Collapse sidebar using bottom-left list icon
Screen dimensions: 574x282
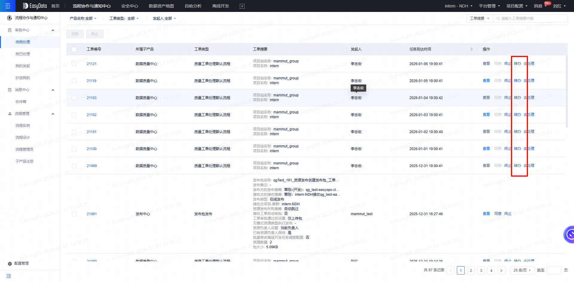click(x=9, y=276)
